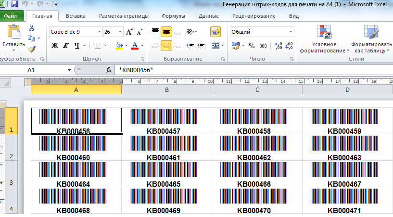393x217 pixels.
Task: Click the Decrease Font Size icon
Action: [139, 32]
